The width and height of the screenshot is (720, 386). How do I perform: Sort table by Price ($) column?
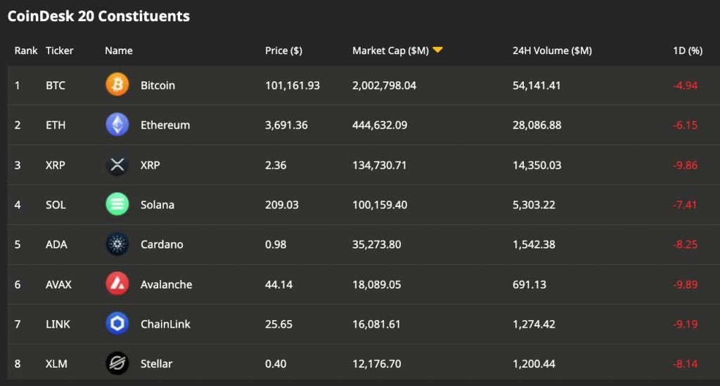coord(283,51)
